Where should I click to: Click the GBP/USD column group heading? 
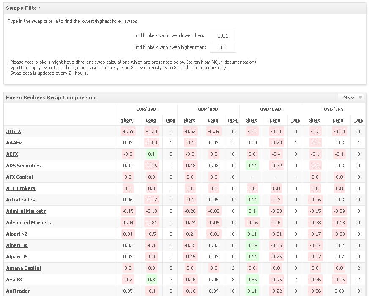click(x=208, y=109)
